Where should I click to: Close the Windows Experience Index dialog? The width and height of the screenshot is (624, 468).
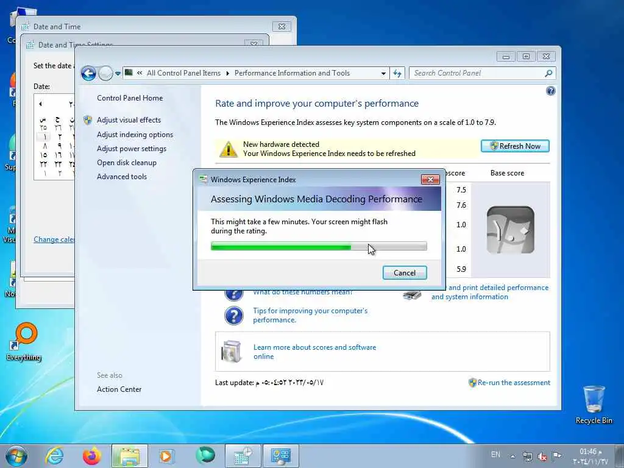[x=430, y=180]
